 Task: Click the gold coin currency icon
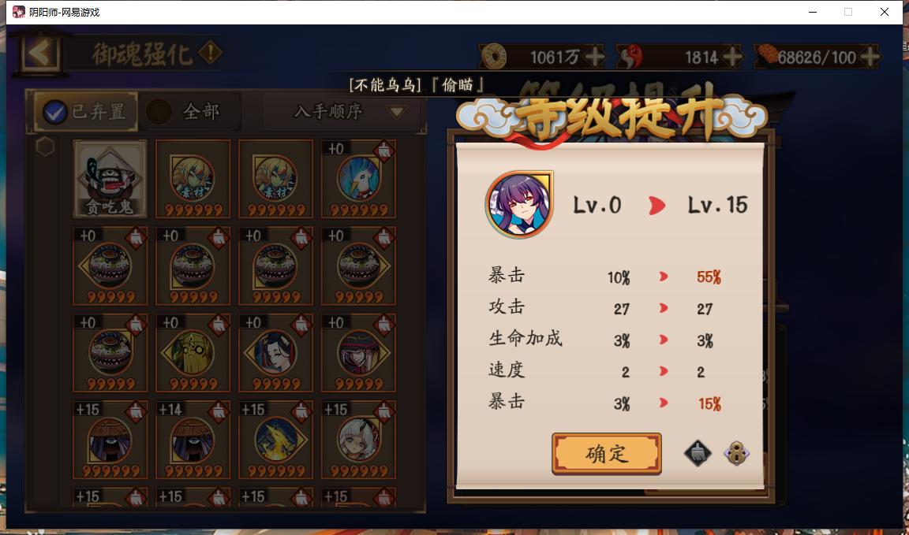[x=495, y=57]
